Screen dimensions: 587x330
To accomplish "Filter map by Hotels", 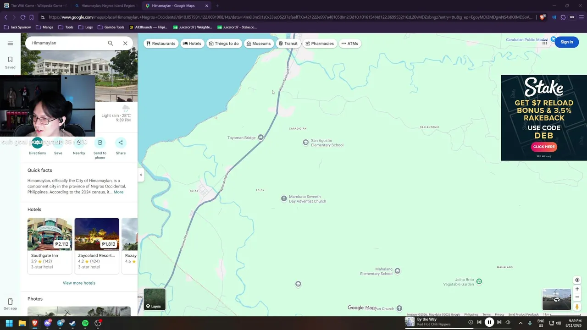I will (x=192, y=44).
